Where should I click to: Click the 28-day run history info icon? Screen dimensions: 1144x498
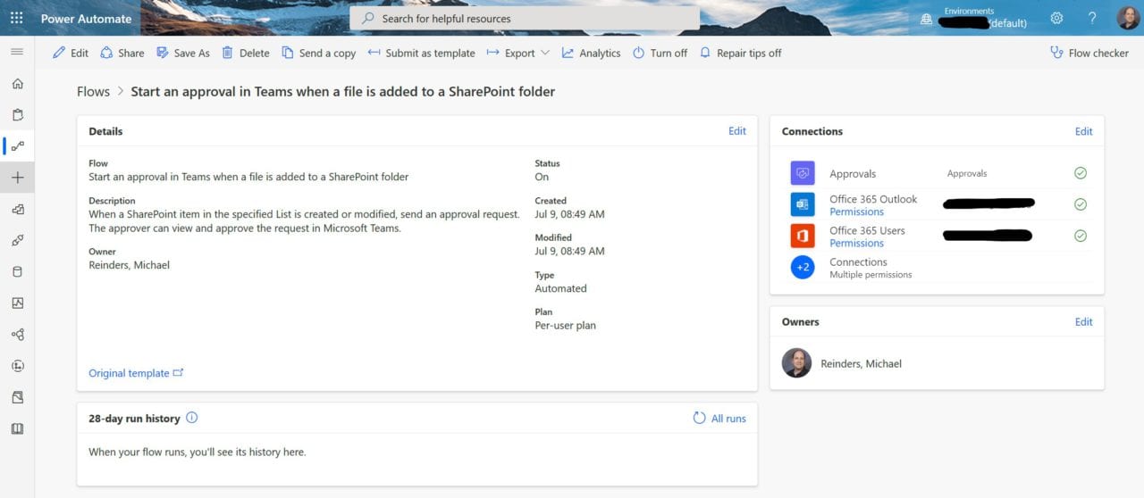191,418
